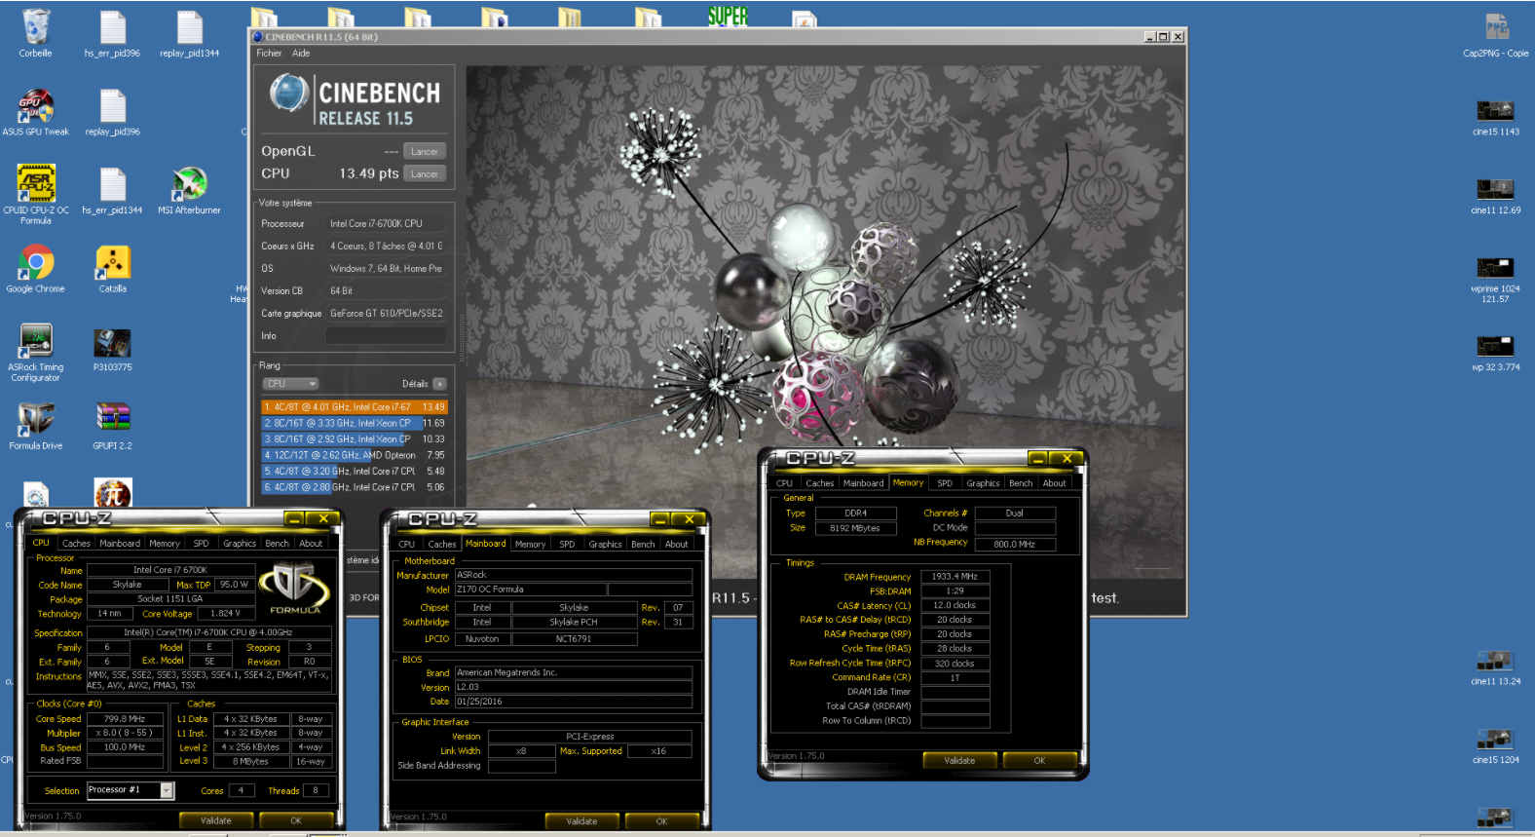Open About tab in middle CPU-Z window
Screen dimensions: 1535x837
click(x=677, y=545)
